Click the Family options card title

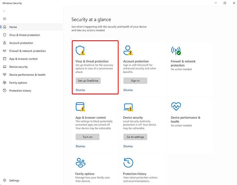pos(85,174)
